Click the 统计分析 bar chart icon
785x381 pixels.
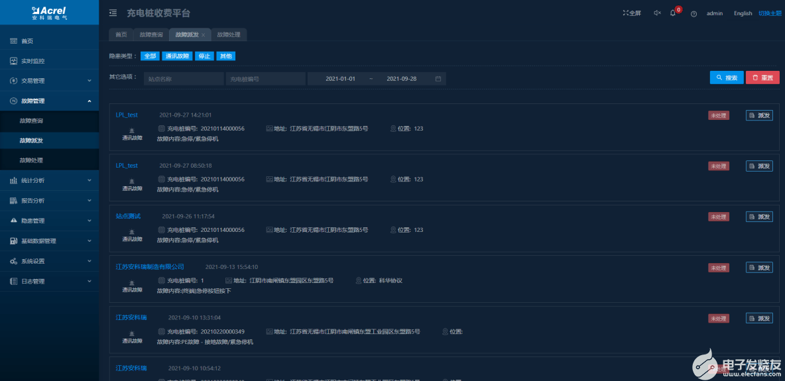13,181
